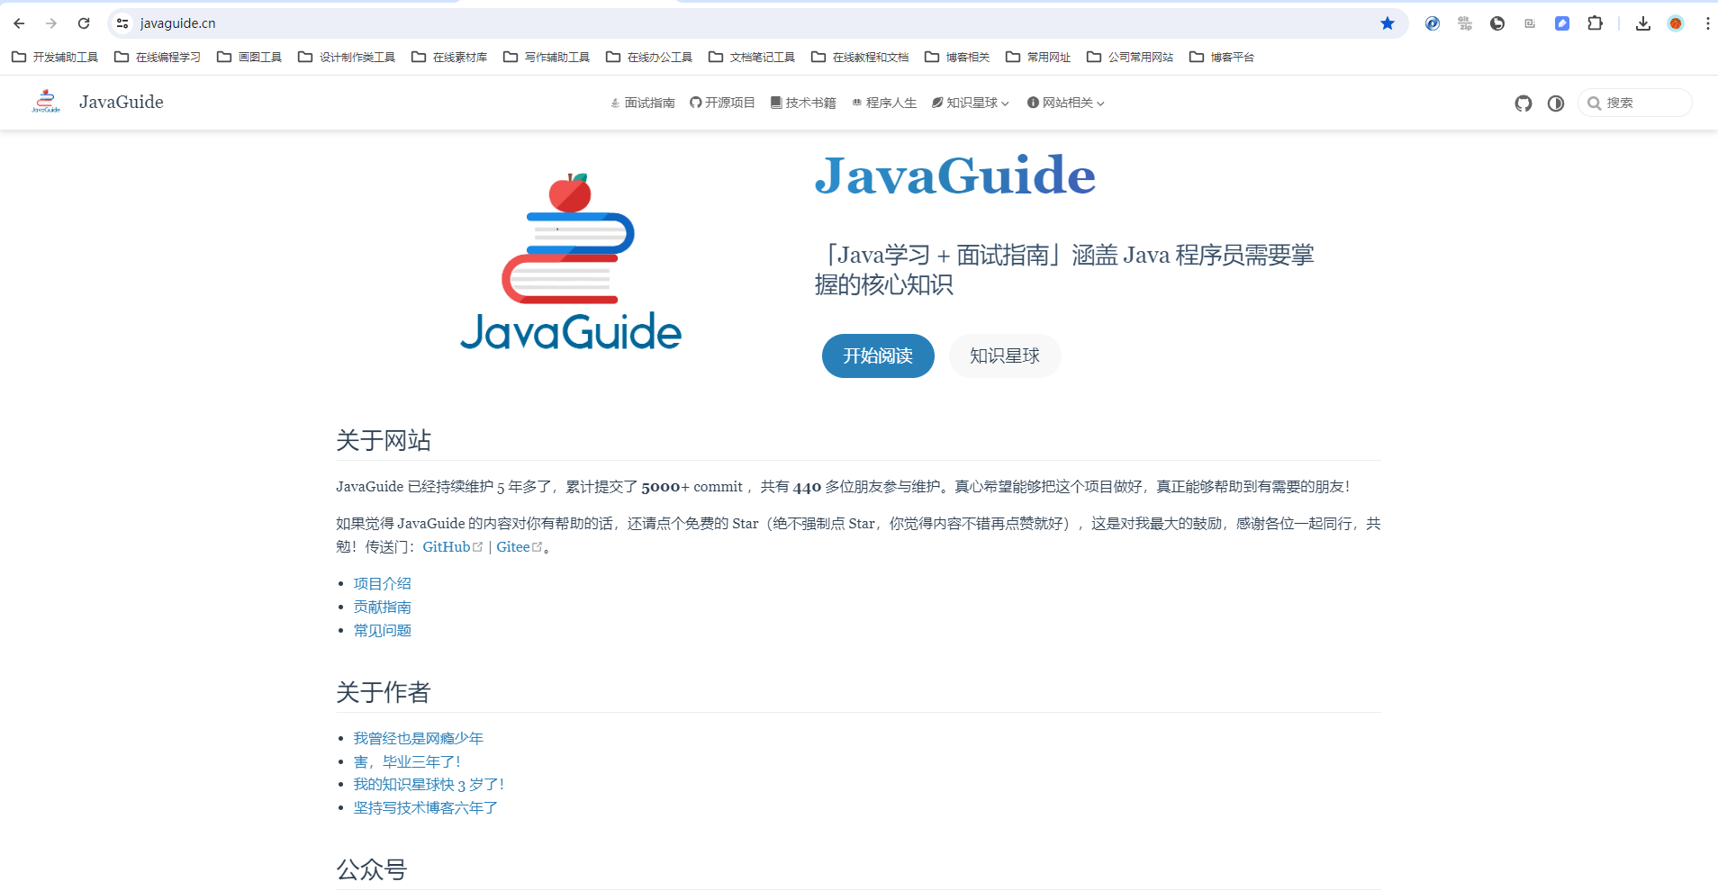Open 坚持写技术博客六年了 link

(x=426, y=808)
